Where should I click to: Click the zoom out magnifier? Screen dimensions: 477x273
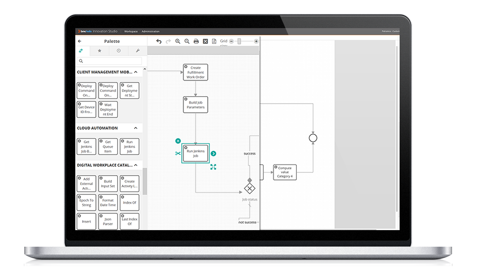[187, 41]
